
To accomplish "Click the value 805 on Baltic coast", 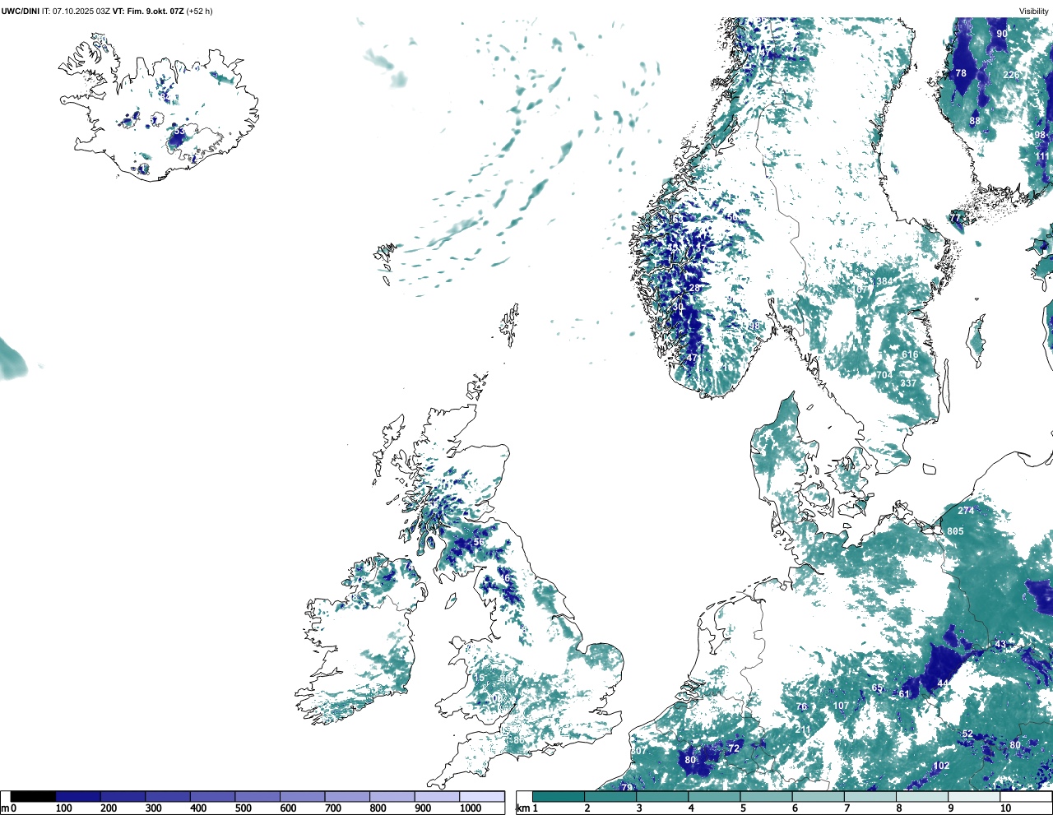I will 955,531.
